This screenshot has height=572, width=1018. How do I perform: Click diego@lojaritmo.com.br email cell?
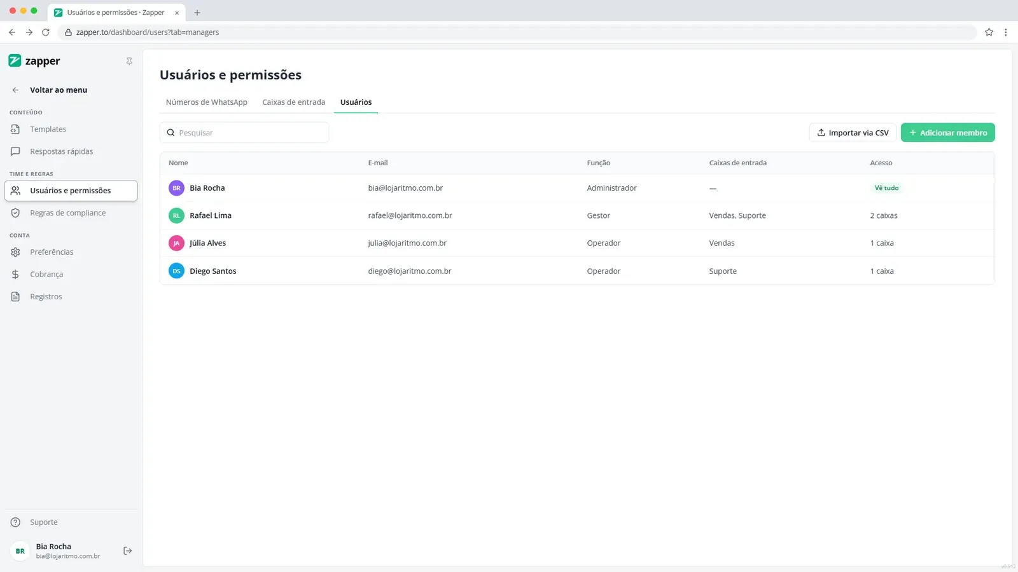coord(409,271)
